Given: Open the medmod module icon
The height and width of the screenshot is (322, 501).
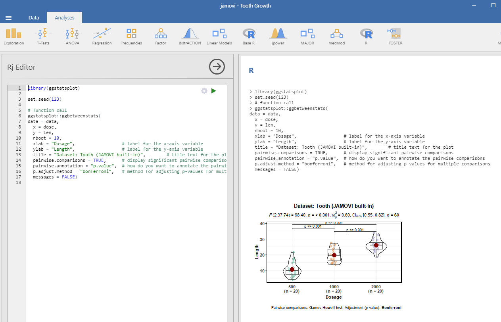Looking at the screenshot, I should pos(336,36).
